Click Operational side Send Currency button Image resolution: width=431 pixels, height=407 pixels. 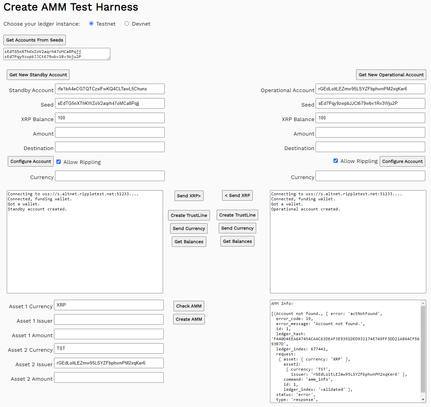(x=237, y=228)
